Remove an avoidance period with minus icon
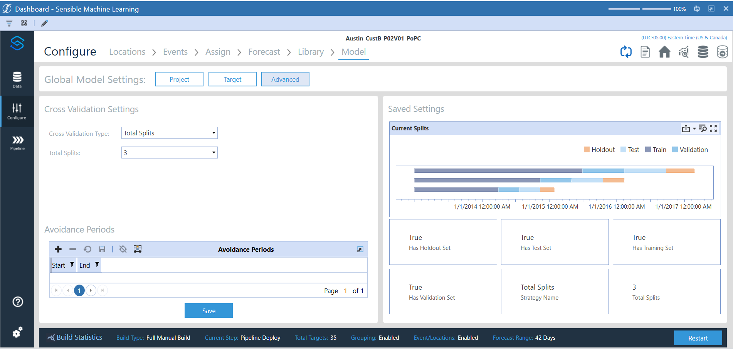The height and width of the screenshot is (349, 733). coord(73,249)
